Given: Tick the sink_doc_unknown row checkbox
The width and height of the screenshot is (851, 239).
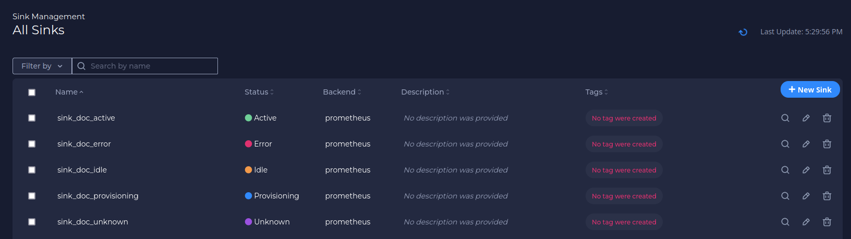Looking at the screenshot, I should (32, 222).
